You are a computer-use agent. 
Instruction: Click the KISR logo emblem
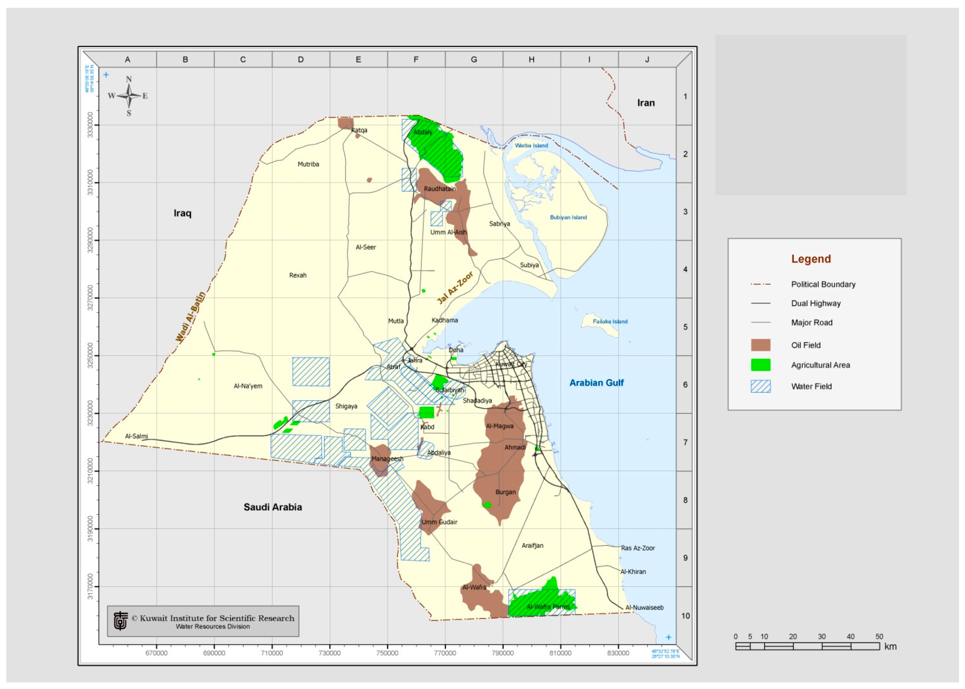pyautogui.click(x=121, y=620)
